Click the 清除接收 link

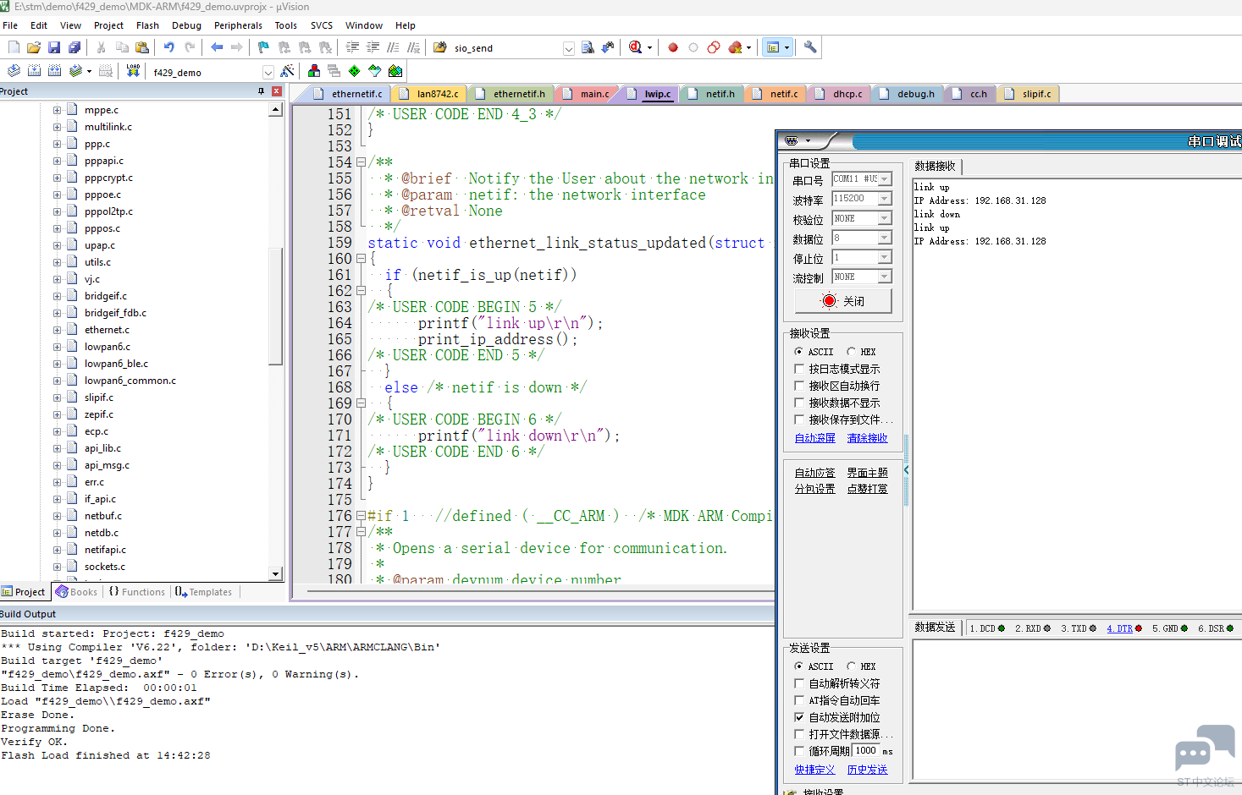[867, 438]
